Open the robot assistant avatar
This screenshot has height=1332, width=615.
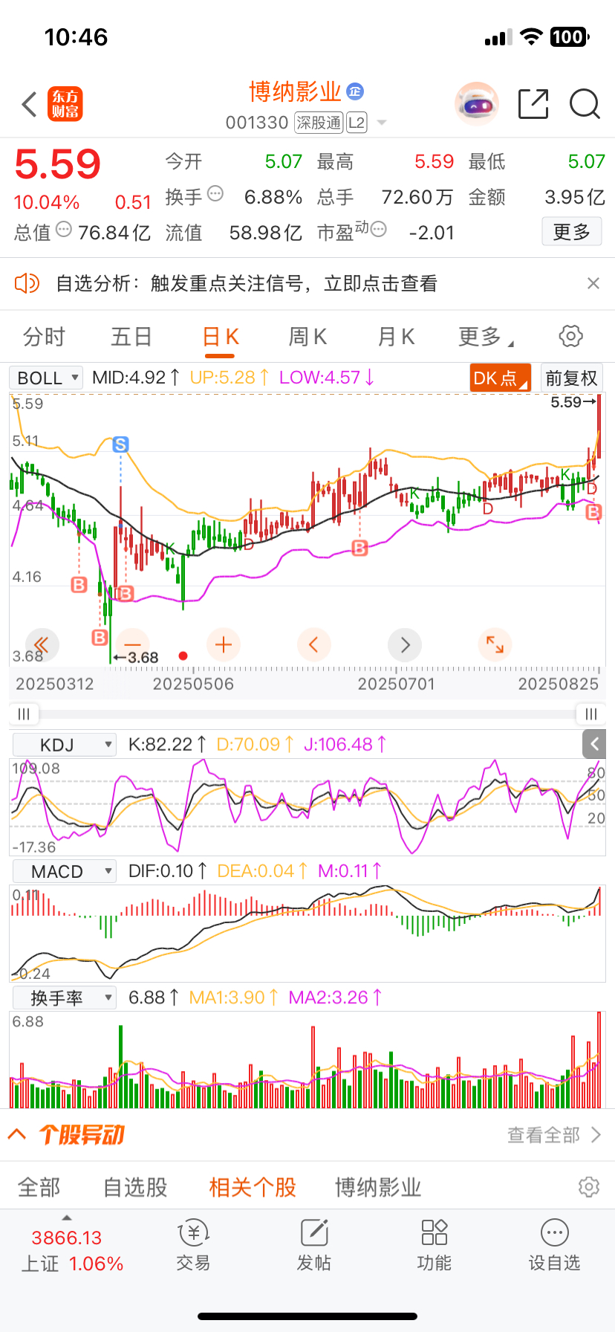point(476,104)
